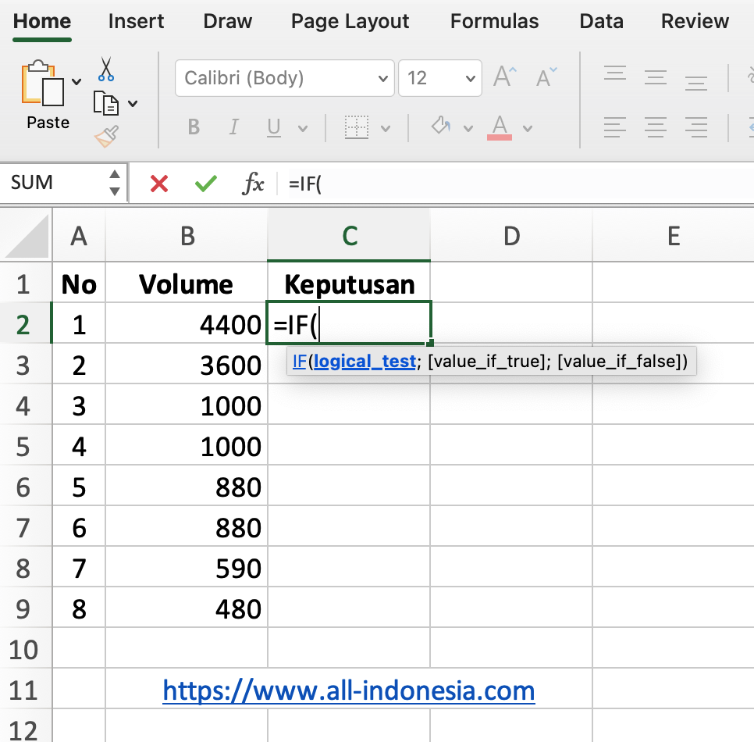The height and width of the screenshot is (742, 754).
Task: Open Insert Function fx dialog
Action: pyautogui.click(x=254, y=184)
